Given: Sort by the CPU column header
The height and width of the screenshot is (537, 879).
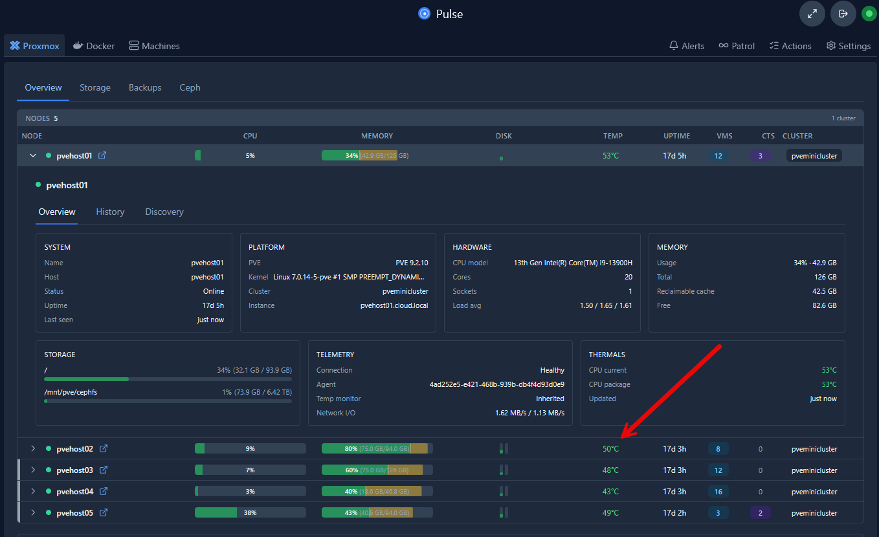Looking at the screenshot, I should point(250,136).
